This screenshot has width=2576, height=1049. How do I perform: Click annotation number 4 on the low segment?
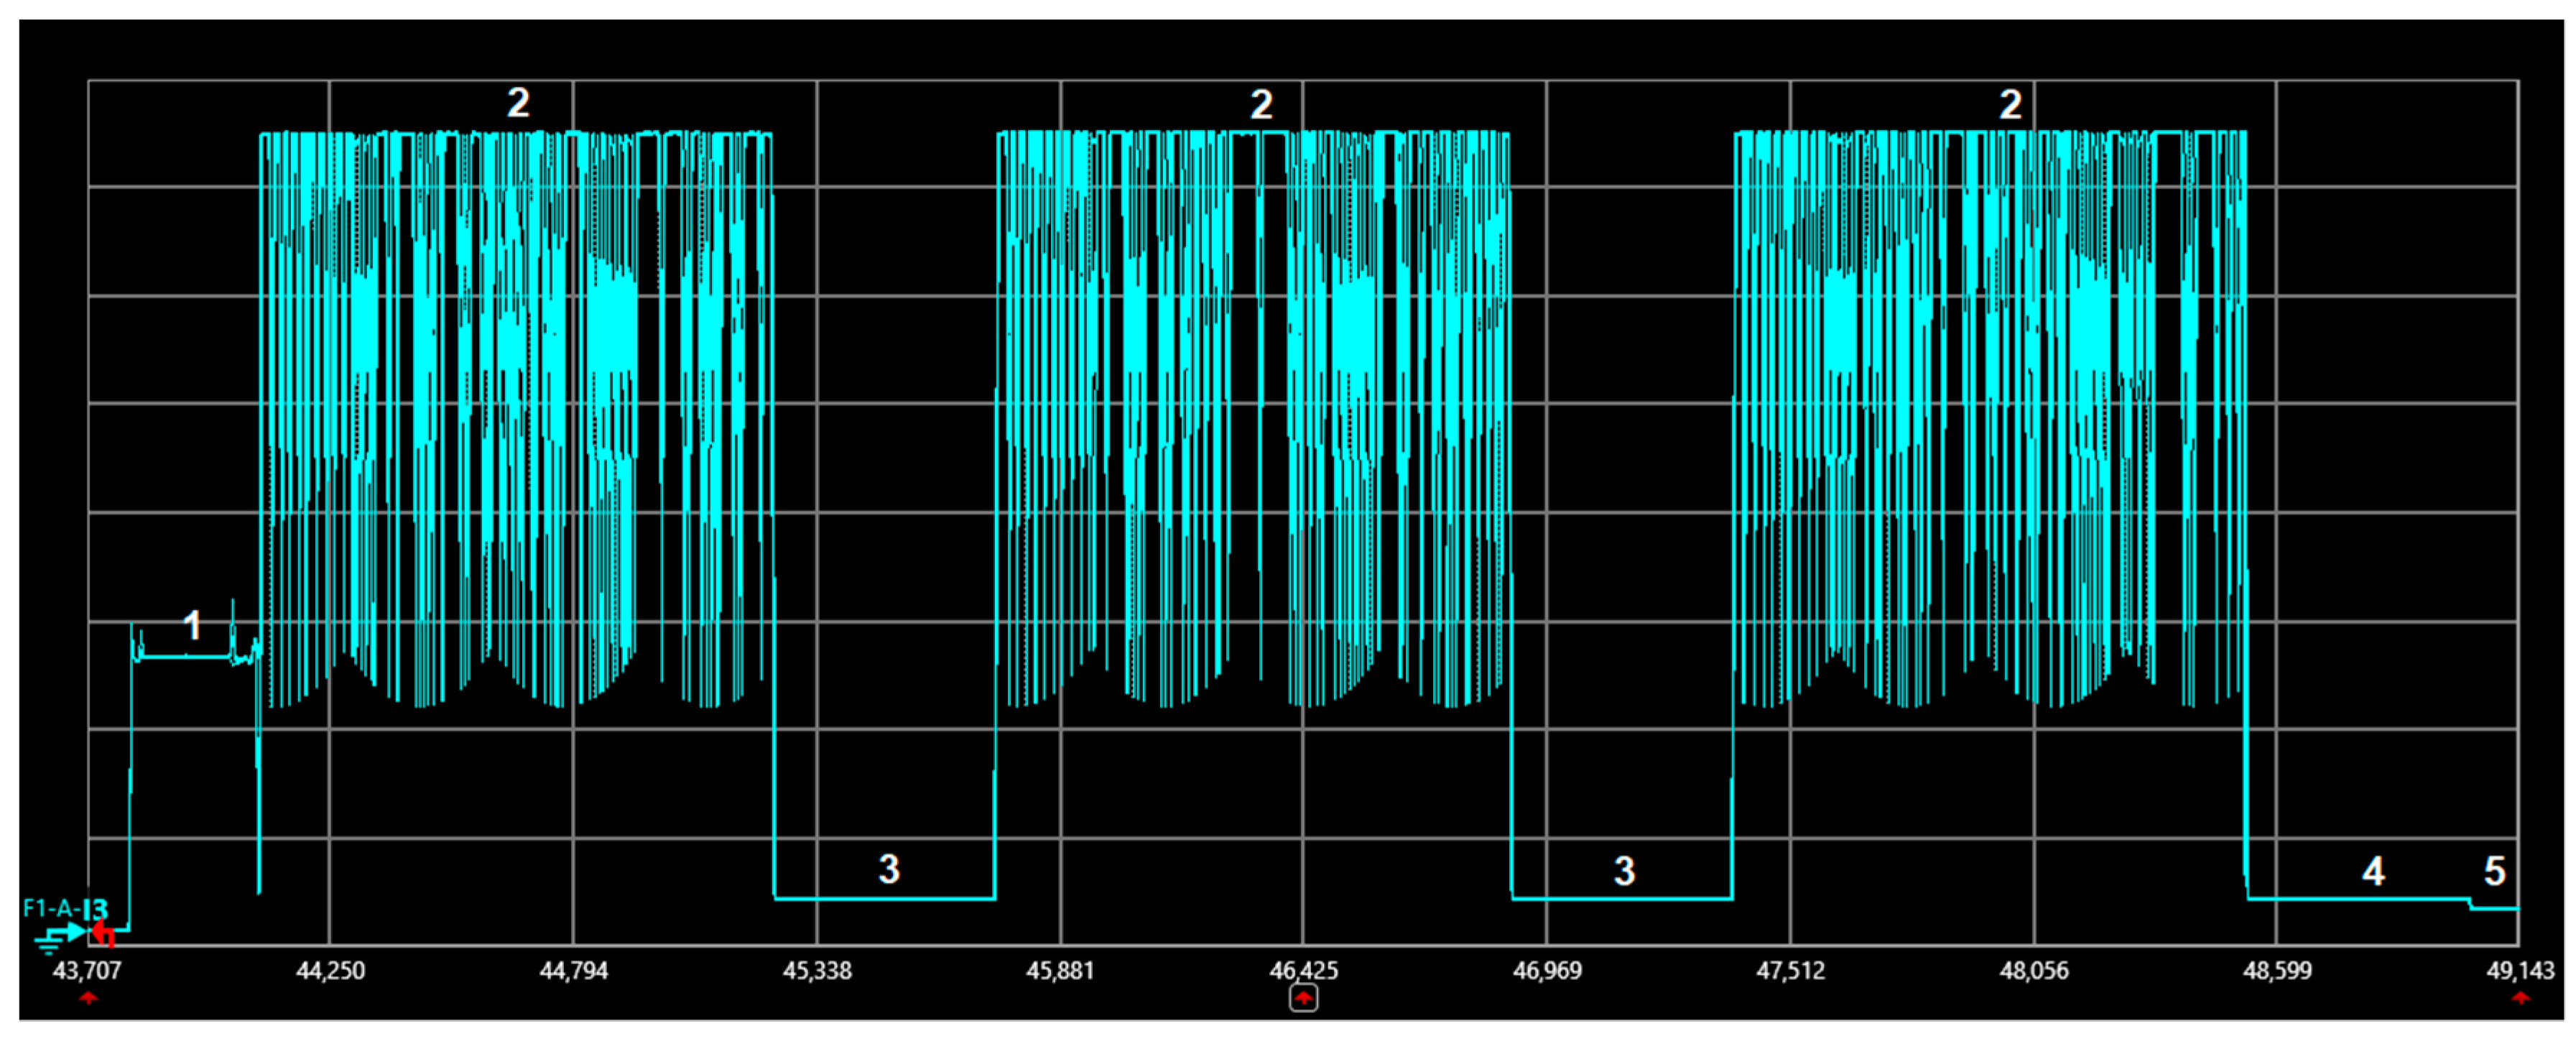[2372, 871]
